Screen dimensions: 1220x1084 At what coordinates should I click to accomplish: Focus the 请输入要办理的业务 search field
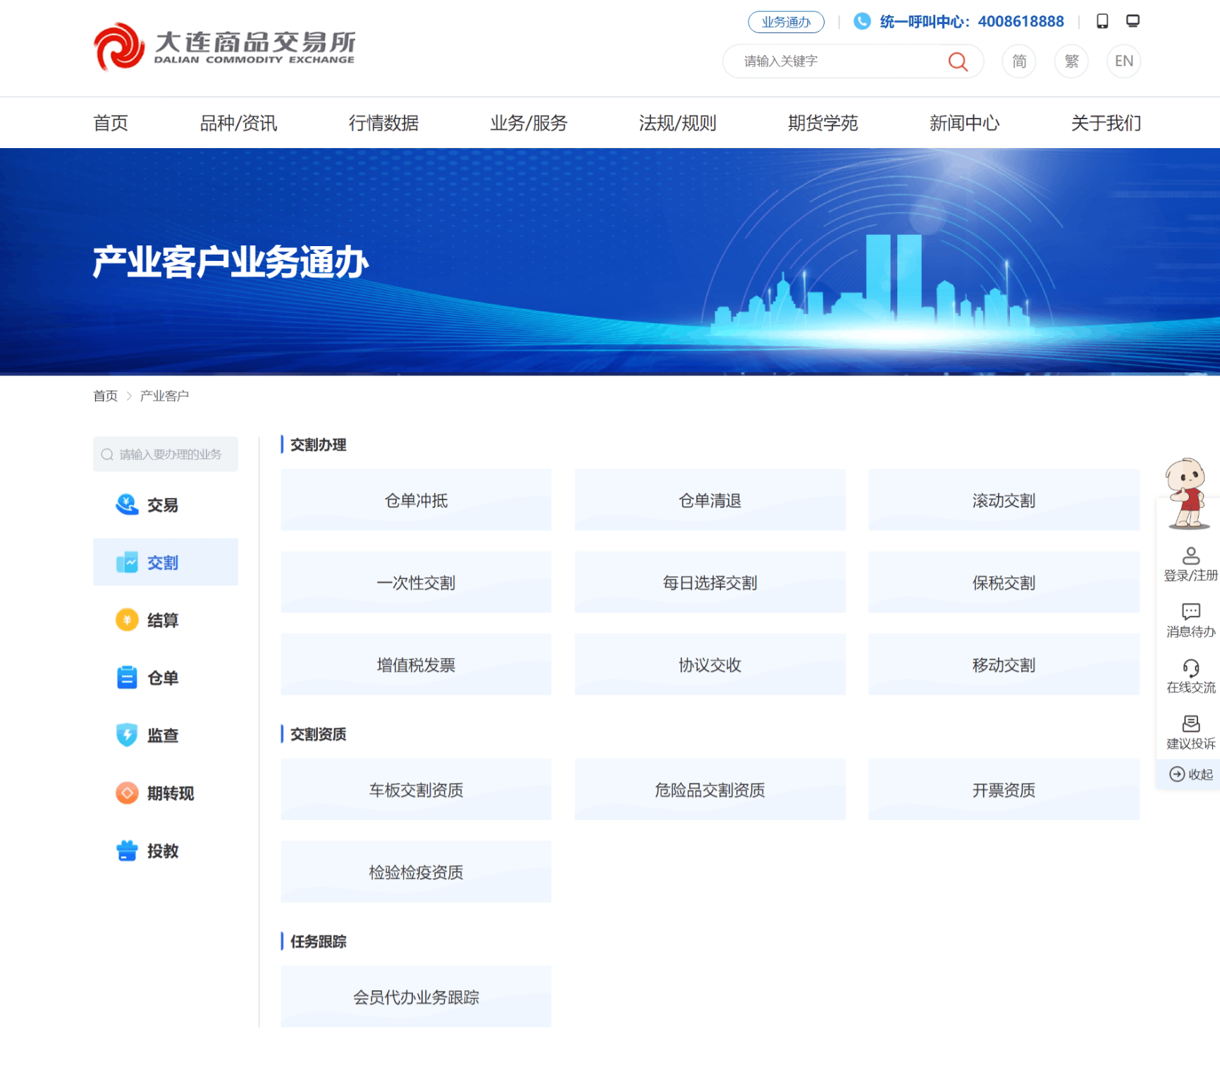(169, 455)
